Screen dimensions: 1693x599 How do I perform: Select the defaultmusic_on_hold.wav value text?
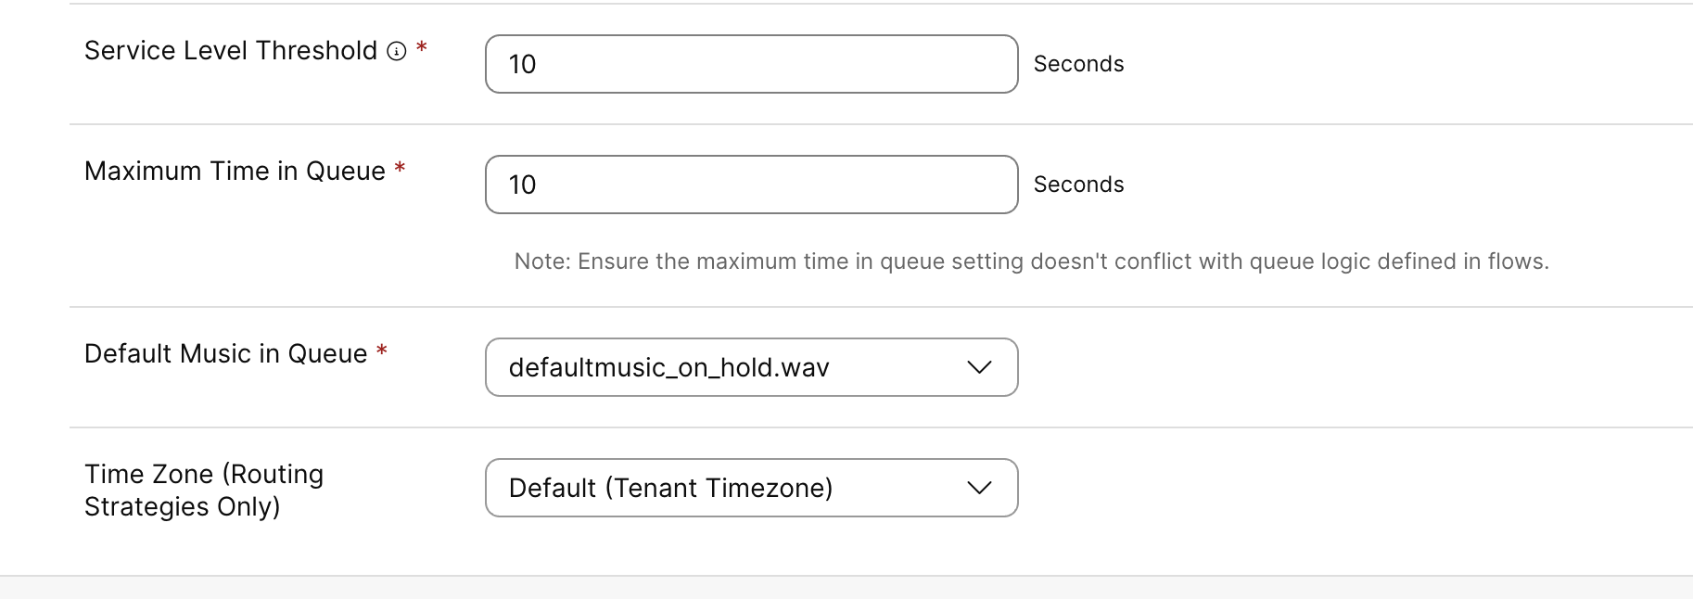click(668, 368)
